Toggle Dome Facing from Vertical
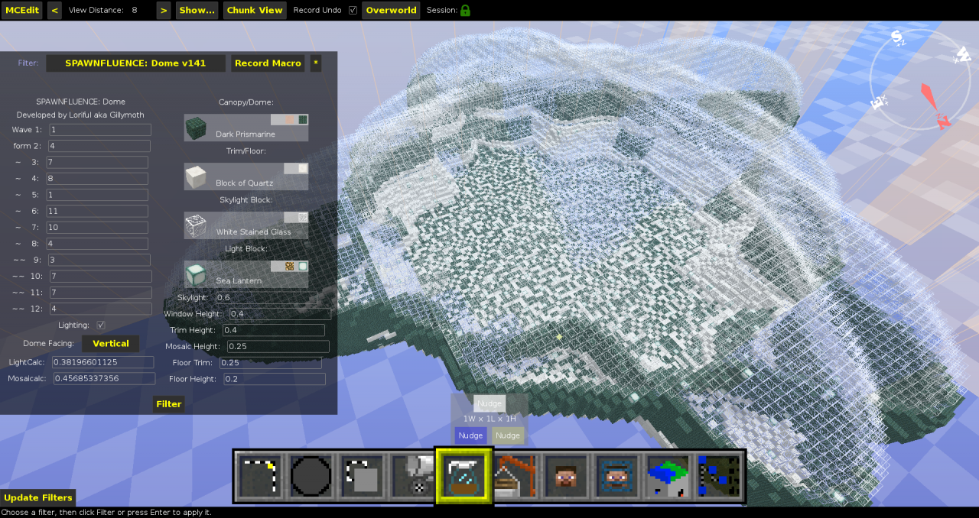Image resolution: width=979 pixels, height=518 pixels. [110, 343]
